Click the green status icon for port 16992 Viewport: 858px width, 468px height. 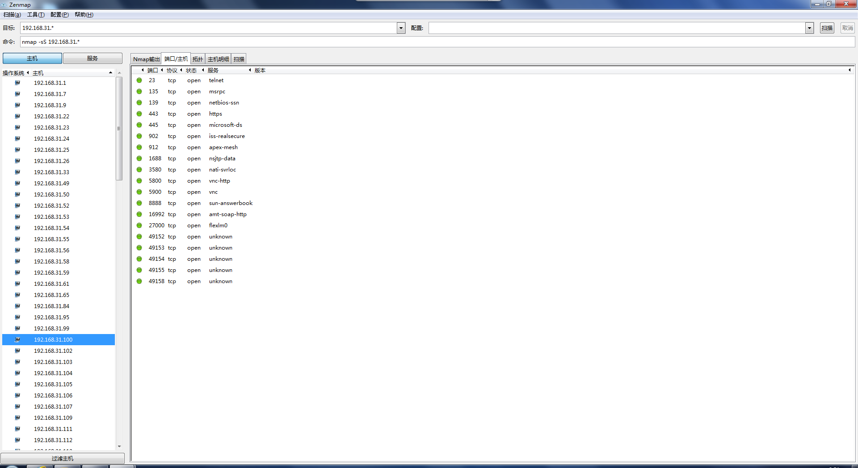(139, 214)
